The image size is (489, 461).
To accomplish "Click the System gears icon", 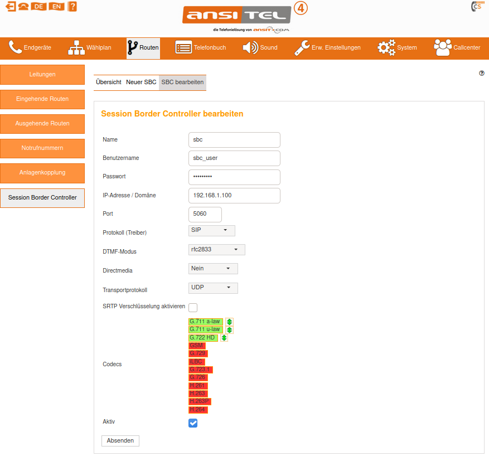I will coord(386,48).
